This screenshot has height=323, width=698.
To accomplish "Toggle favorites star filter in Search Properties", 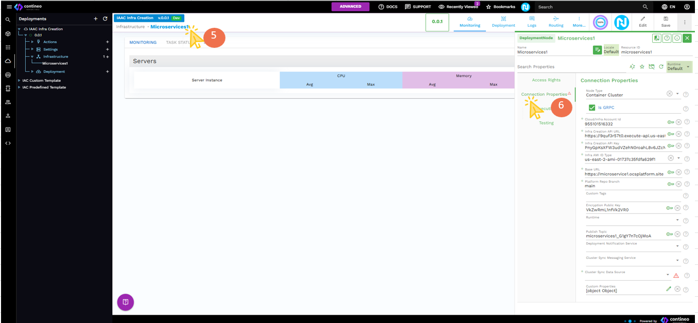I will click(642, 67).
